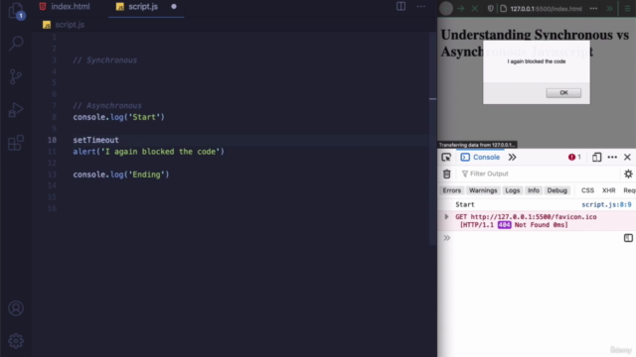The height and width of the screenshot is (357, 636).
Task: Toggle the Info filter
Action: tap(533, 190)
